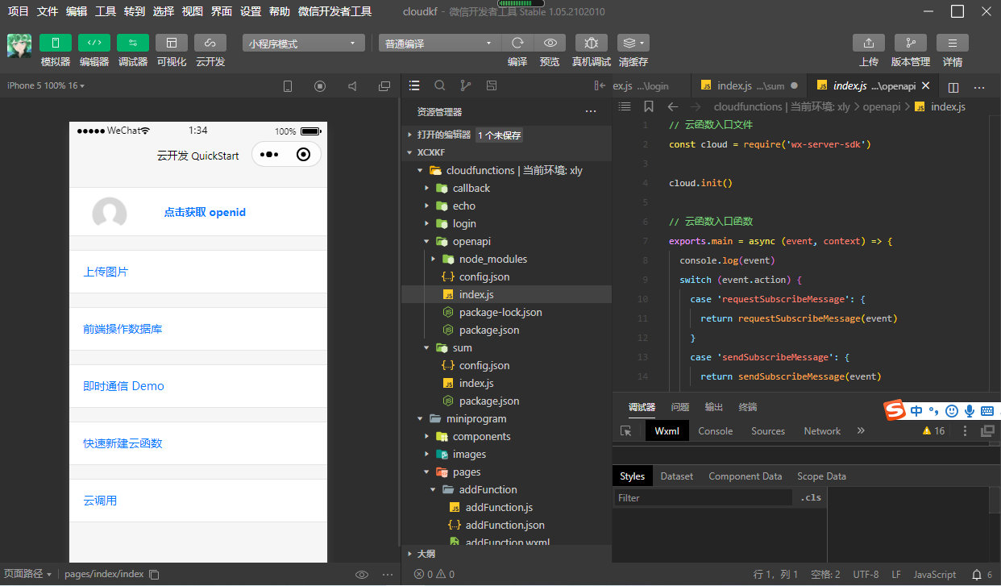
Task: Click the Sogou input method S icon
Action: click(x=895, y=411)
